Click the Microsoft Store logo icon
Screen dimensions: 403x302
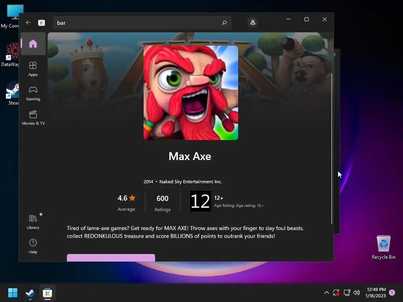pos(42,22)
